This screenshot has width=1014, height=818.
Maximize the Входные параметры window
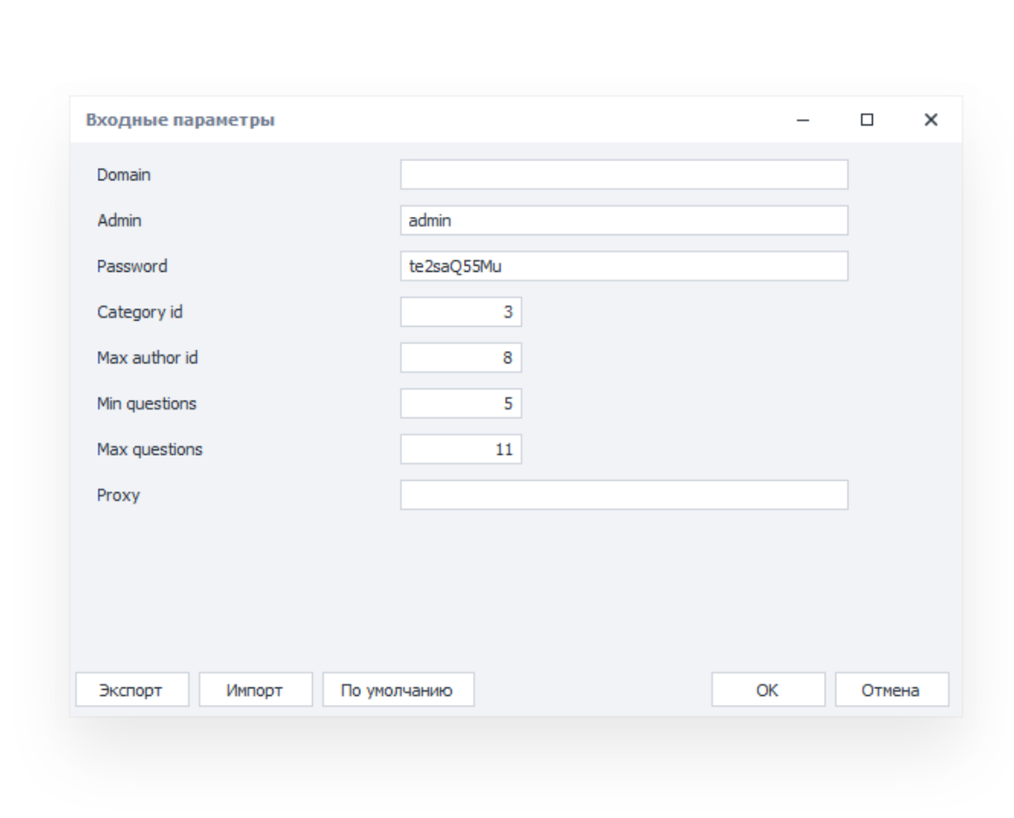tap(867, 120)
